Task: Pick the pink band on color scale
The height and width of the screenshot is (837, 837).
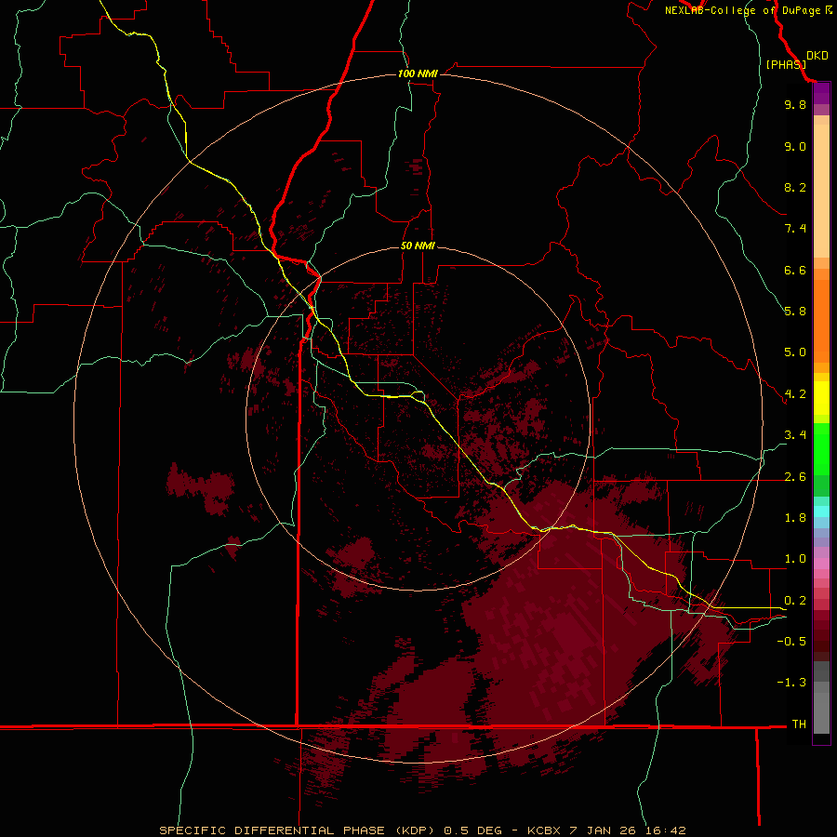Action: point(821,564)
